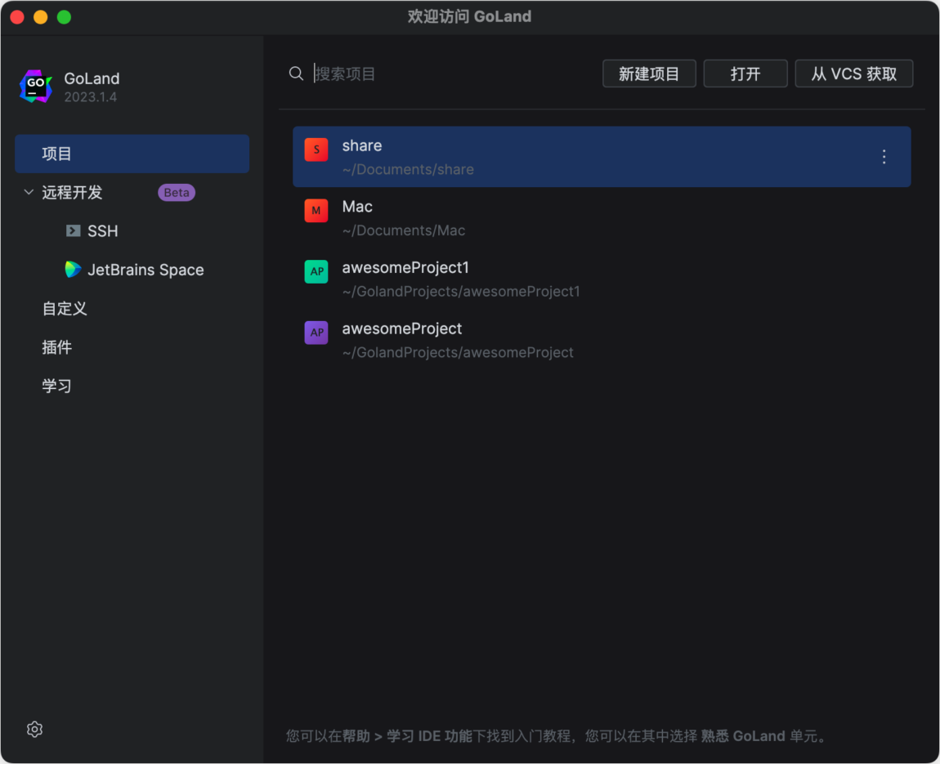Click the 打开 button
The width and height of the screenshot is (940, 764).
(745, 74)
